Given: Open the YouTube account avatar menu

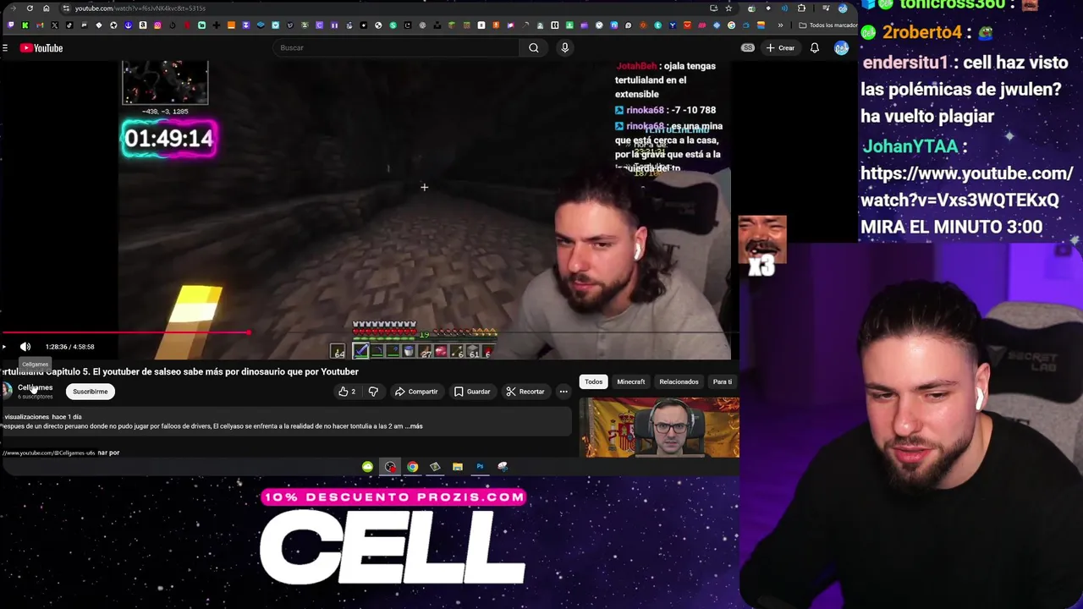Looking at the screenshot, I should click(x=841, y=48).
